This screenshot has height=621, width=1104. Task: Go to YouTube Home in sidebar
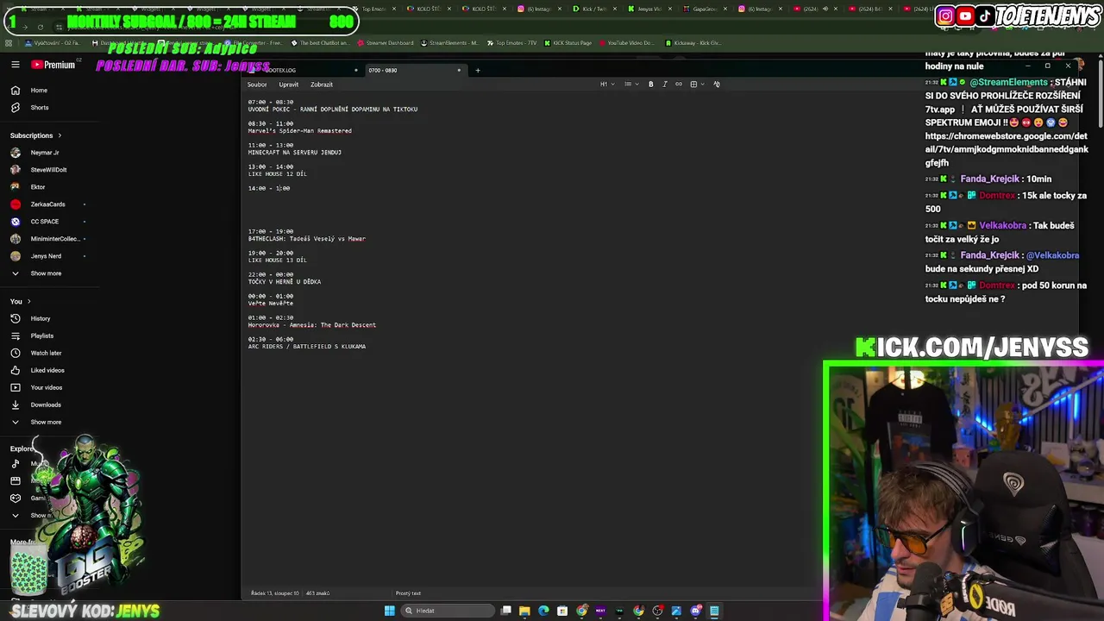tap(39, 91)
